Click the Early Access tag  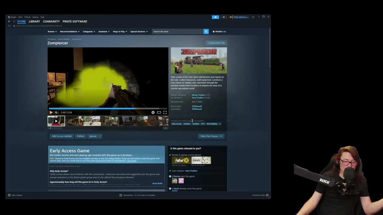(177, 124)
